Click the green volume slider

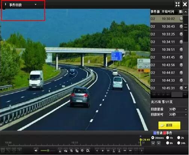pos(48,151)
